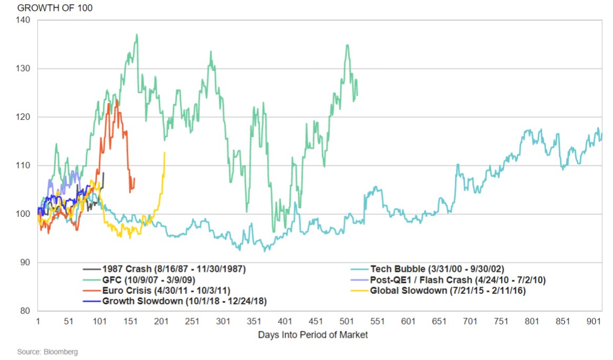613x360 pixels.
Task: Click the Tech Bubble legend label
Action: pos(436,269)
